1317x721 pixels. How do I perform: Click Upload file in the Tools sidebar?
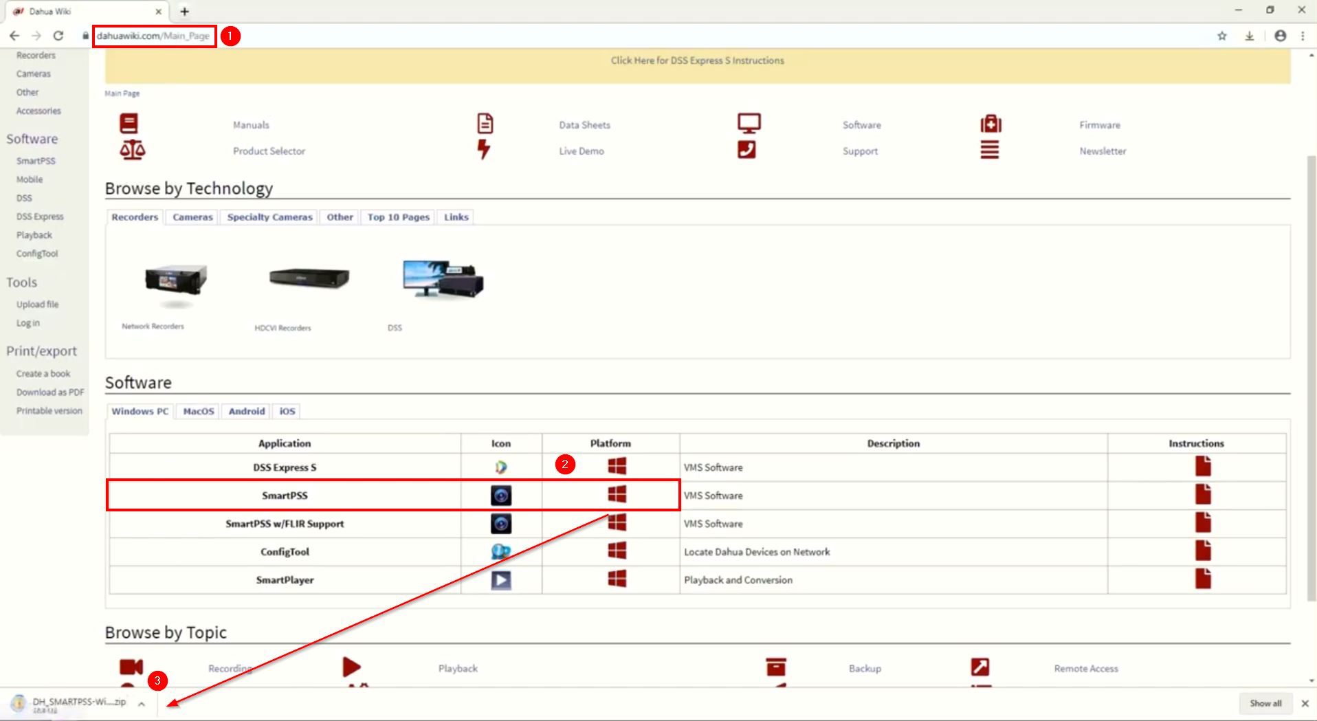coord(37,304)
